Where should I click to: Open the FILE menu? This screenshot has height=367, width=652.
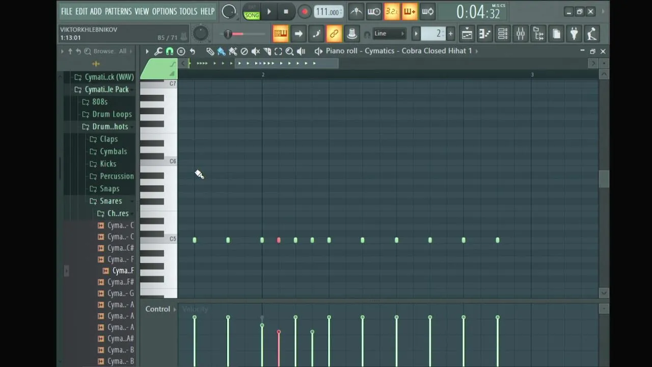67,11
